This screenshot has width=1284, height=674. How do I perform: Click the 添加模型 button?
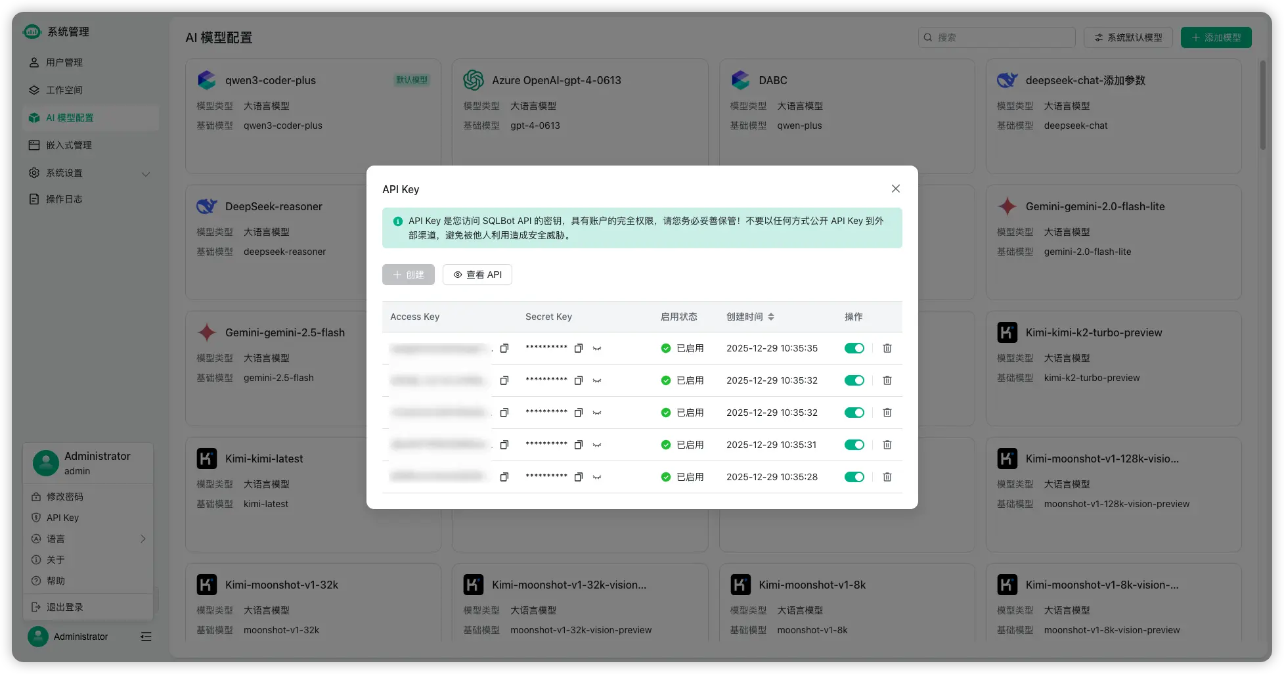(1216, 37)
